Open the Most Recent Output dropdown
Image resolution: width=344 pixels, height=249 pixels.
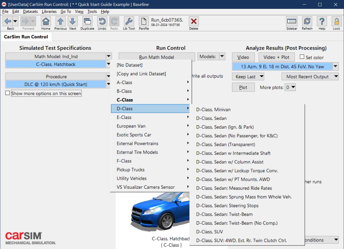[x=310, y=76]
